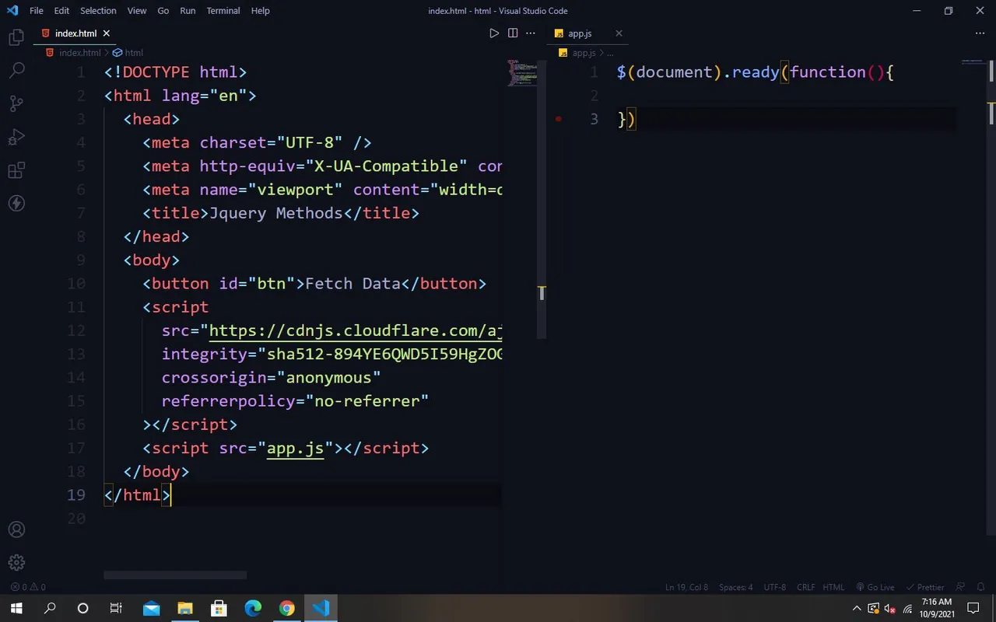Open the Selection menu

pyautogui.click(x=98, y=11)
